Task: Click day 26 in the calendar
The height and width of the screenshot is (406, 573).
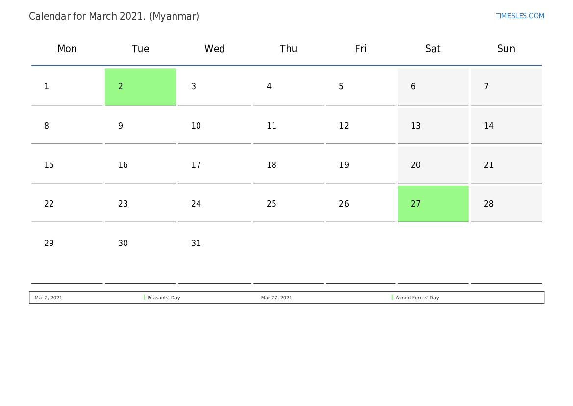Action: (361, 204)
